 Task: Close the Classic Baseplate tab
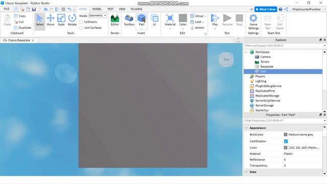[x=33, y=40]
